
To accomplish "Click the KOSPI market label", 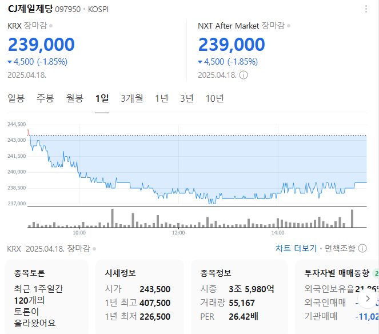I will (98, 9).
